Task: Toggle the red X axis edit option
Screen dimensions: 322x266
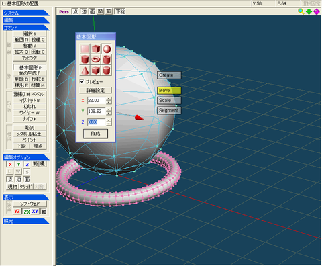Action: [10, 164]
